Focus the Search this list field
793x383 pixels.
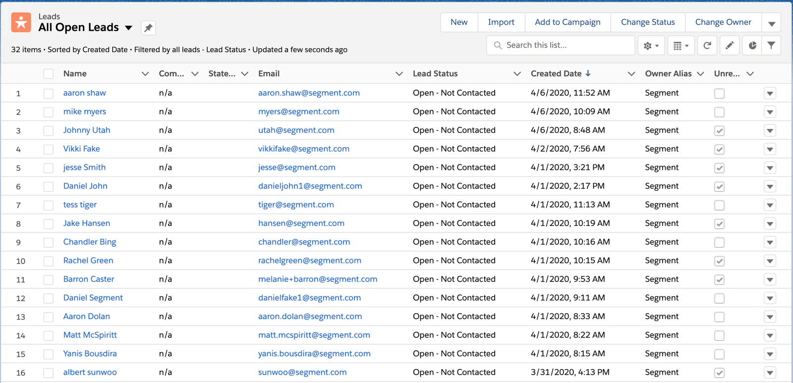(565, 45)
